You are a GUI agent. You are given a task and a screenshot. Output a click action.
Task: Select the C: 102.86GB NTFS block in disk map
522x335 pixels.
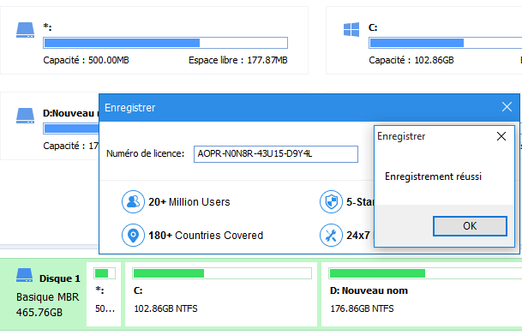click(221, 294)
